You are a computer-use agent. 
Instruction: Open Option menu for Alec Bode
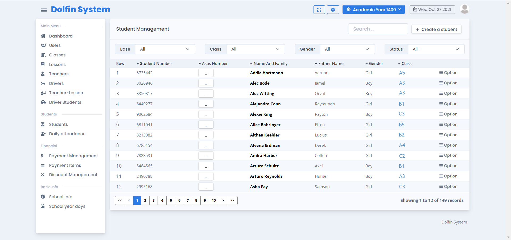click(448, 83)
